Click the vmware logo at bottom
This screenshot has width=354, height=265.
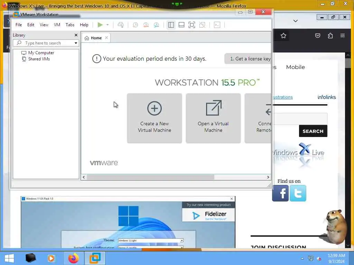104,163
